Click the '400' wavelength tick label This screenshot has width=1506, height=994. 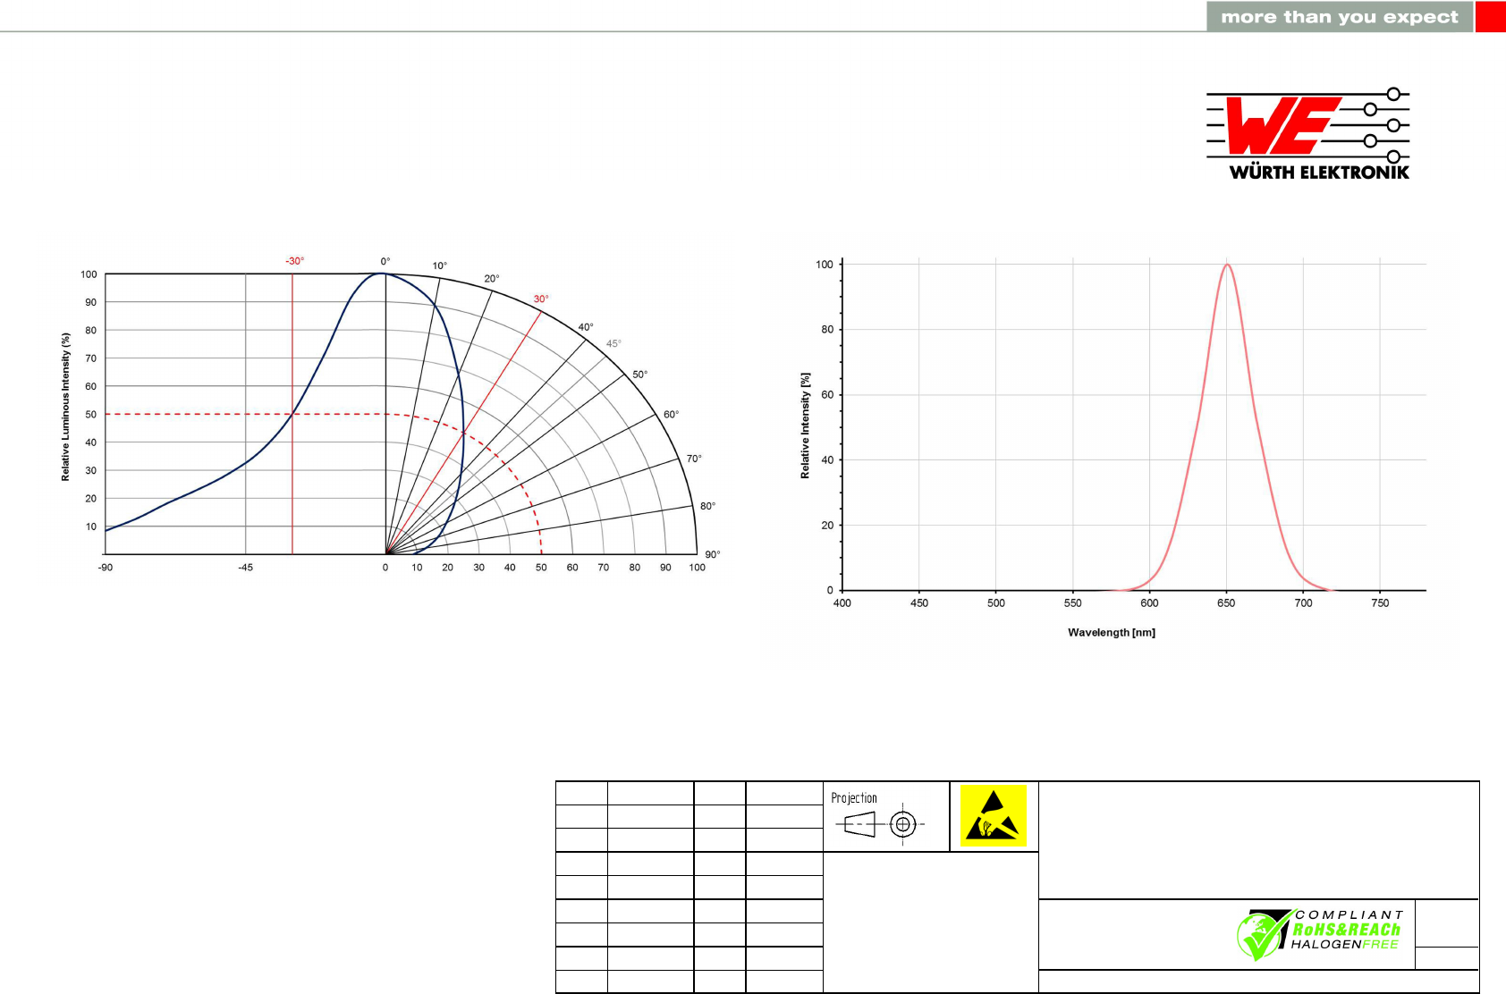click(842, 603)
